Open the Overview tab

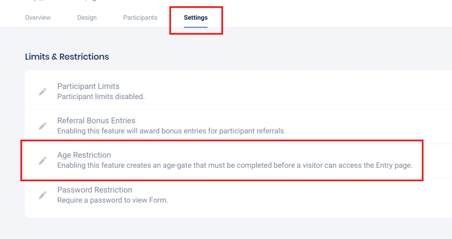[x=38, y=18]
